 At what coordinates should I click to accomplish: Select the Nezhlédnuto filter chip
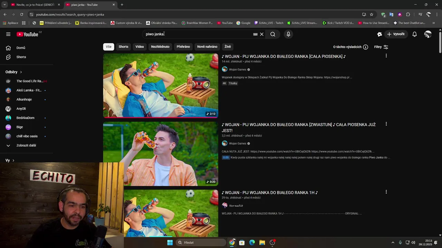click(160, 47)
